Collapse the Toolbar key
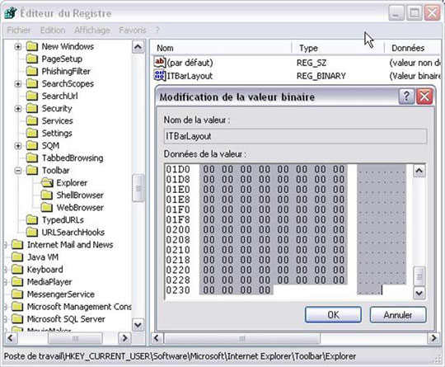445x367 pixels. (18, 171)
